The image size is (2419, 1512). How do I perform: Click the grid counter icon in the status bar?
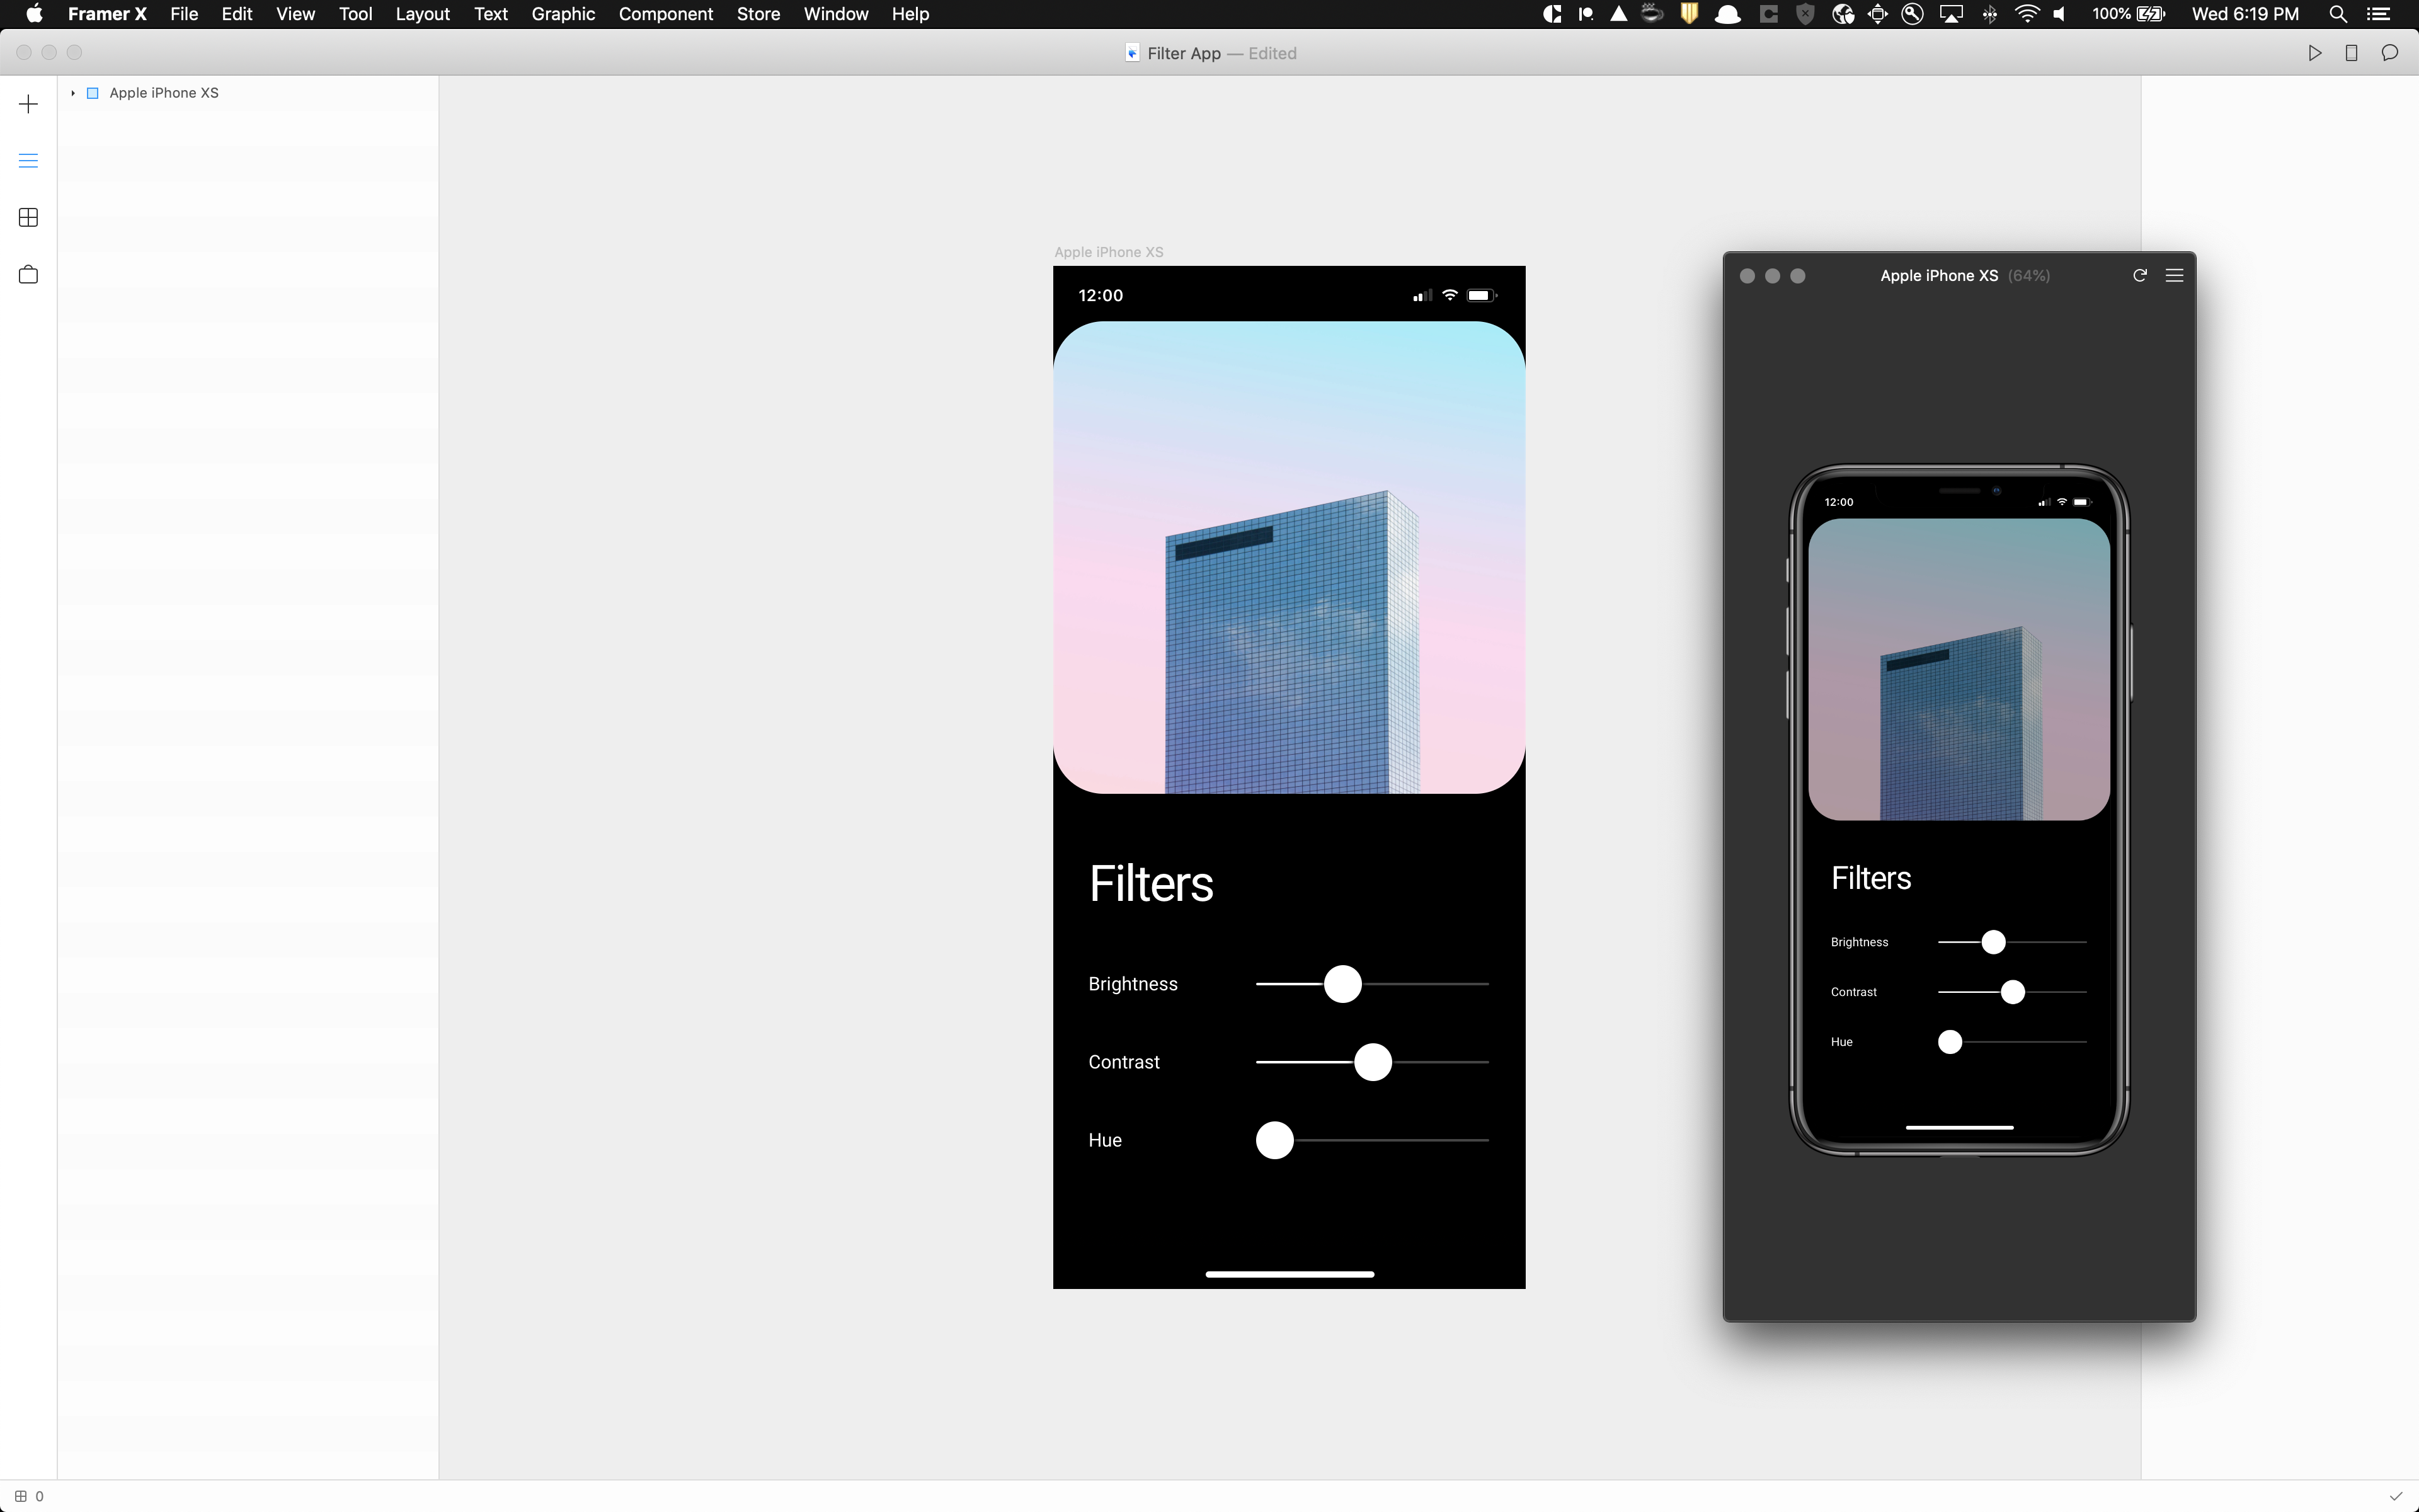(x=22, y=1495)
